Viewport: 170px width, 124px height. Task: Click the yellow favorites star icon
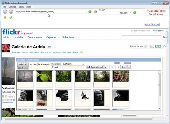tap(5, 17)
